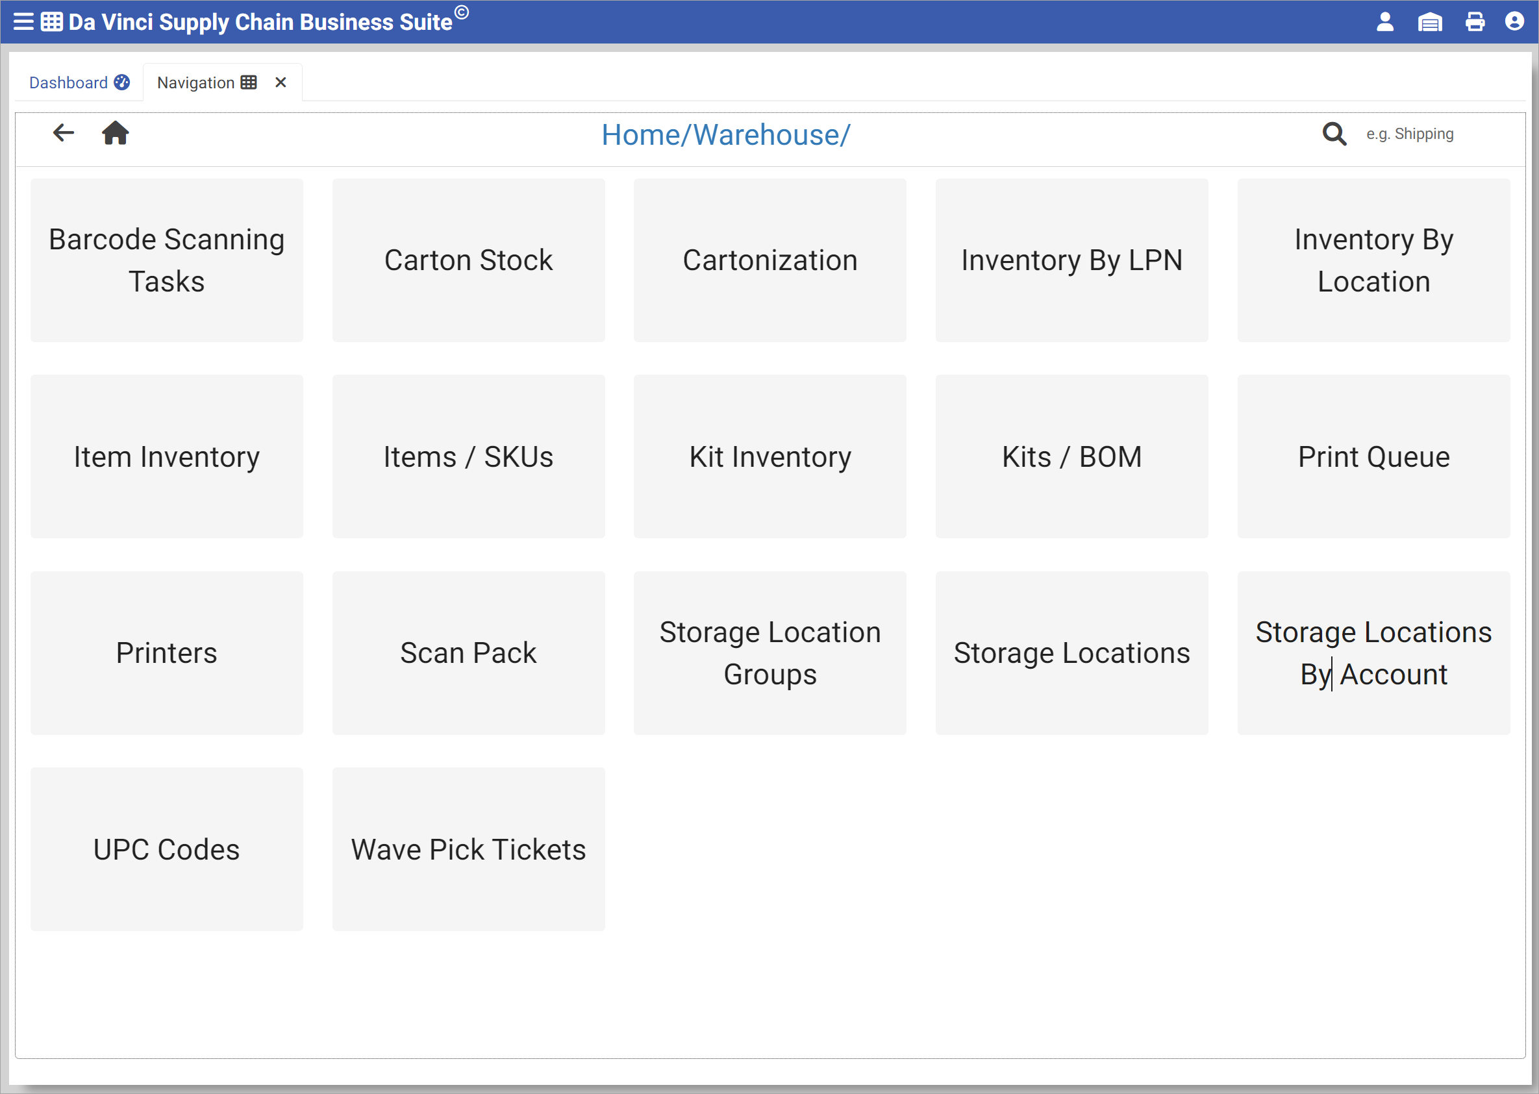Open Inventory By LPN
This screenshot has height=1094, width=1539.
click(1071, 259)
